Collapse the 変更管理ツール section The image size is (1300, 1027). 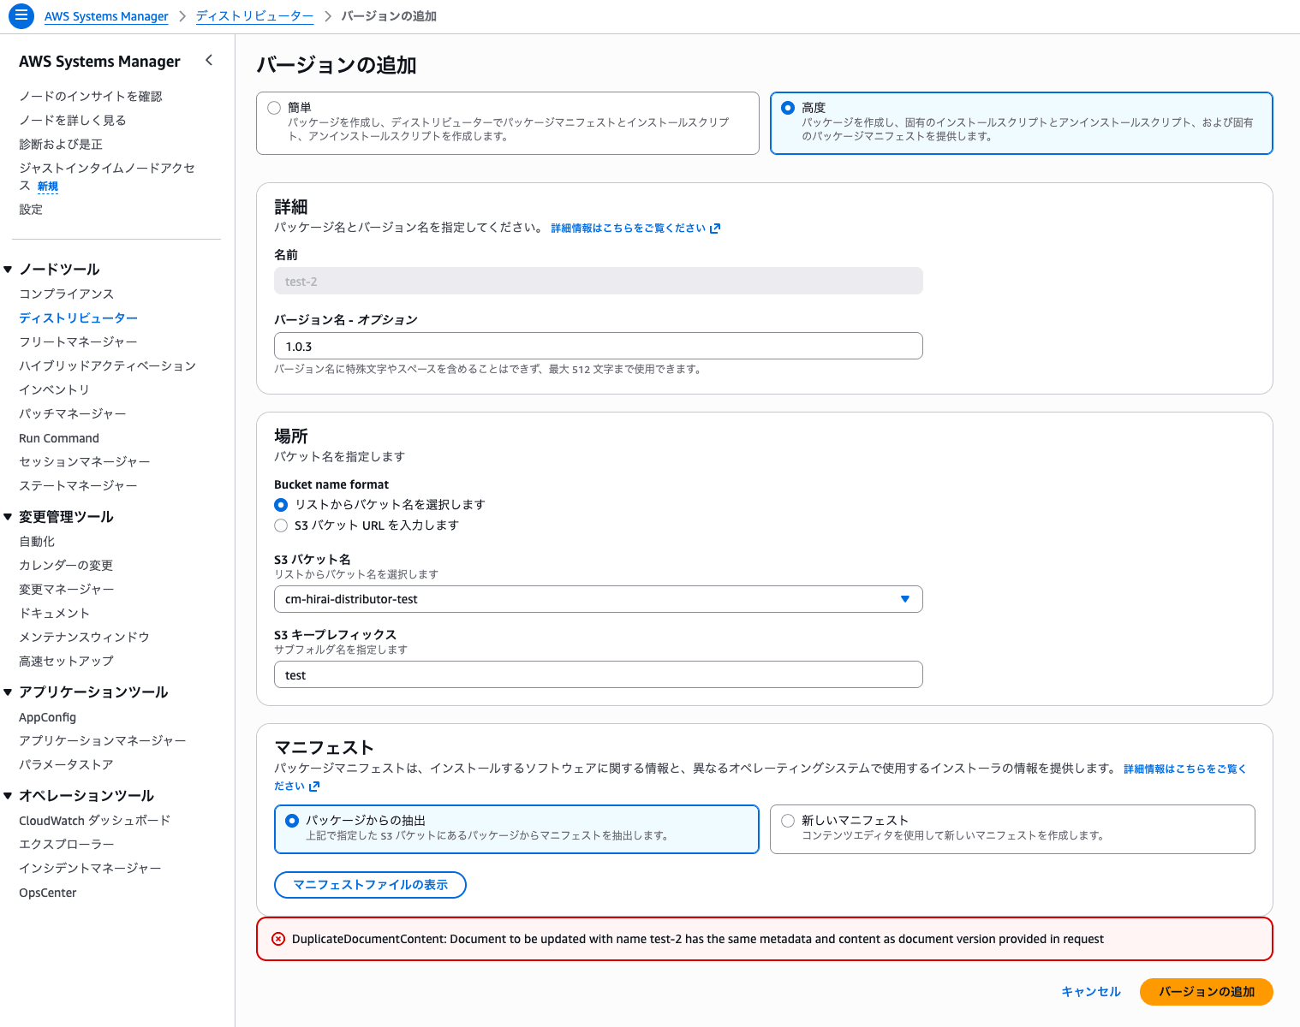(8, 517)
